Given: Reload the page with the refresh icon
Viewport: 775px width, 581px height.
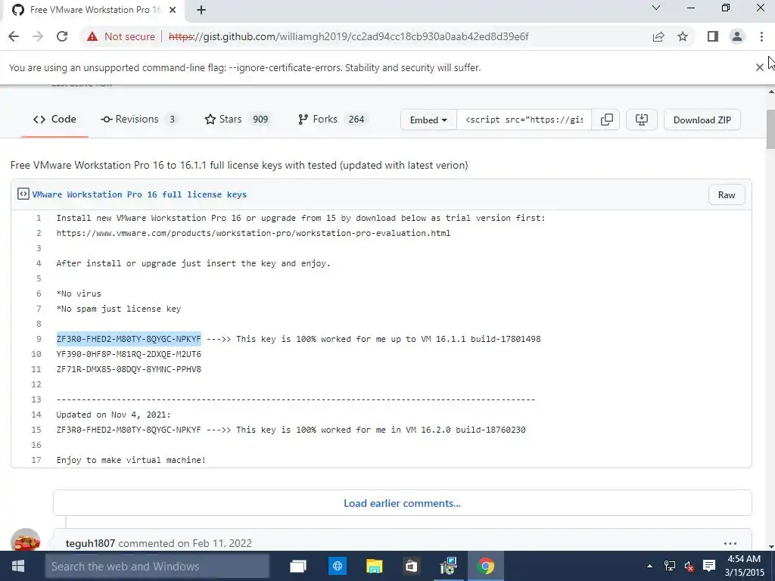Looking at the screenshot, I should [62, 36].
